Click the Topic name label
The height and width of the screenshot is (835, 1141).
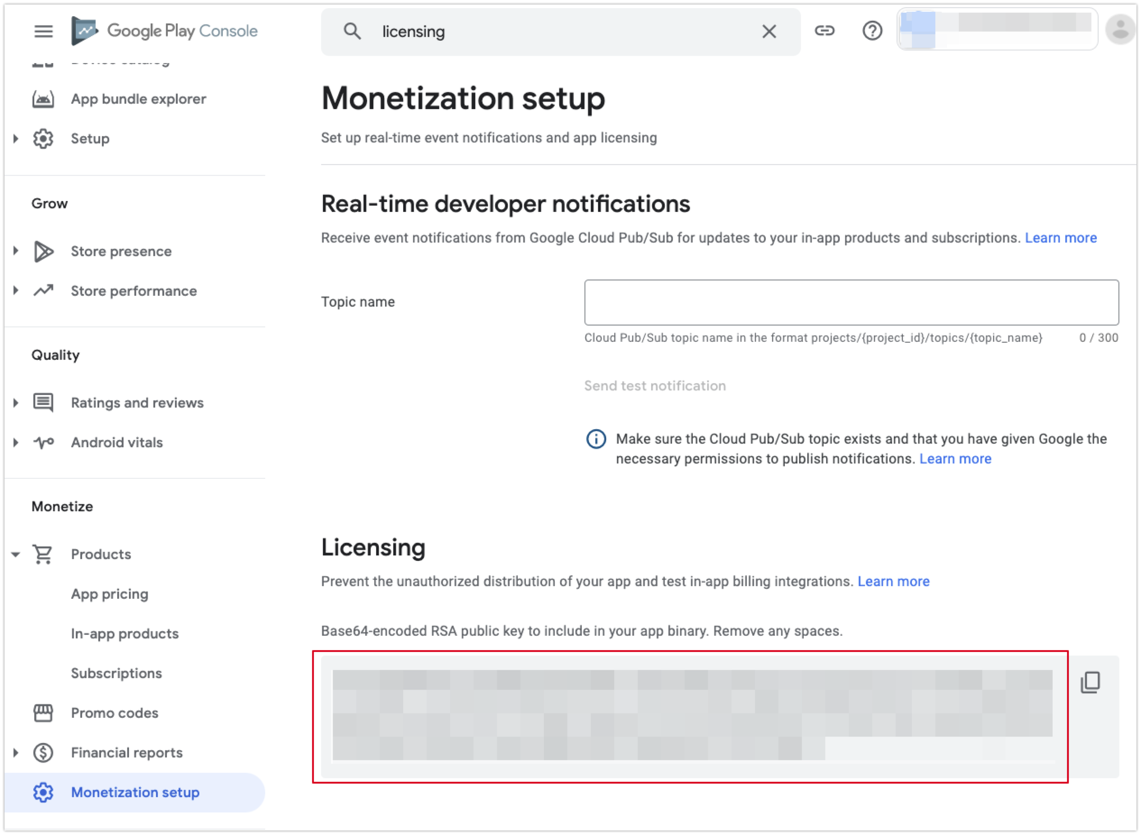(x=358, y=302)
